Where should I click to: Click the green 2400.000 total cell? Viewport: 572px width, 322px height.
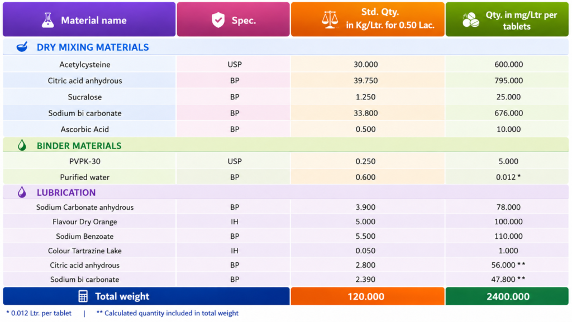(507, 296)
